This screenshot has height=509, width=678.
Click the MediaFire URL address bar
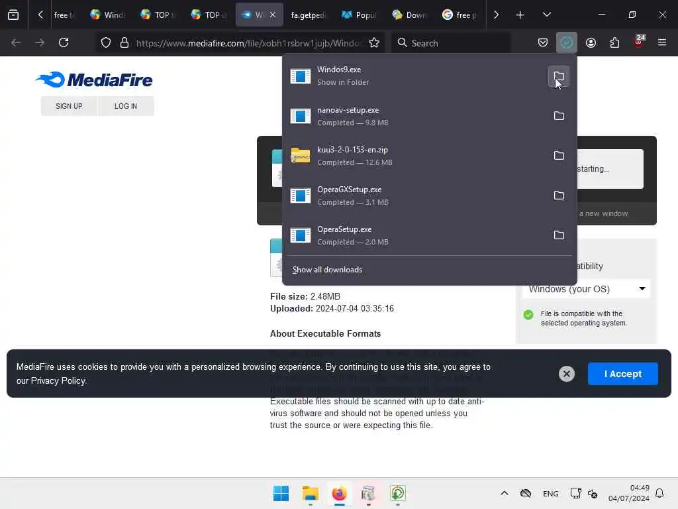tap(248, 43)
